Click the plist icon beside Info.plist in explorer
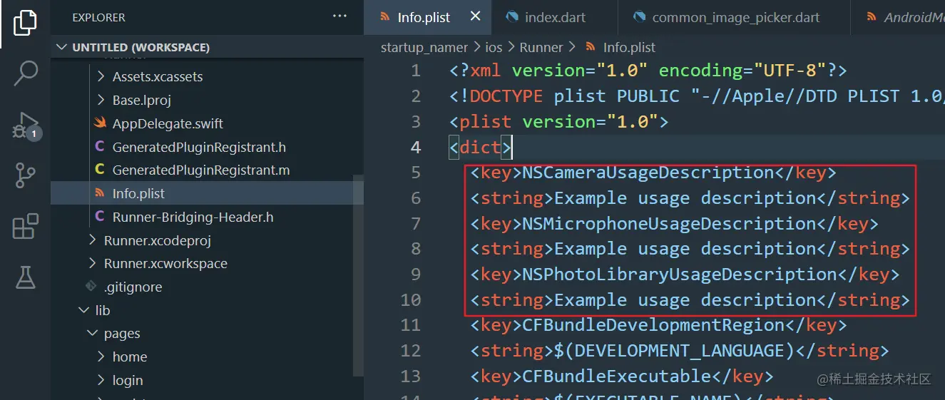Viewport: 945px width, 400px height. pyautogui.click(x=100, y=194)
